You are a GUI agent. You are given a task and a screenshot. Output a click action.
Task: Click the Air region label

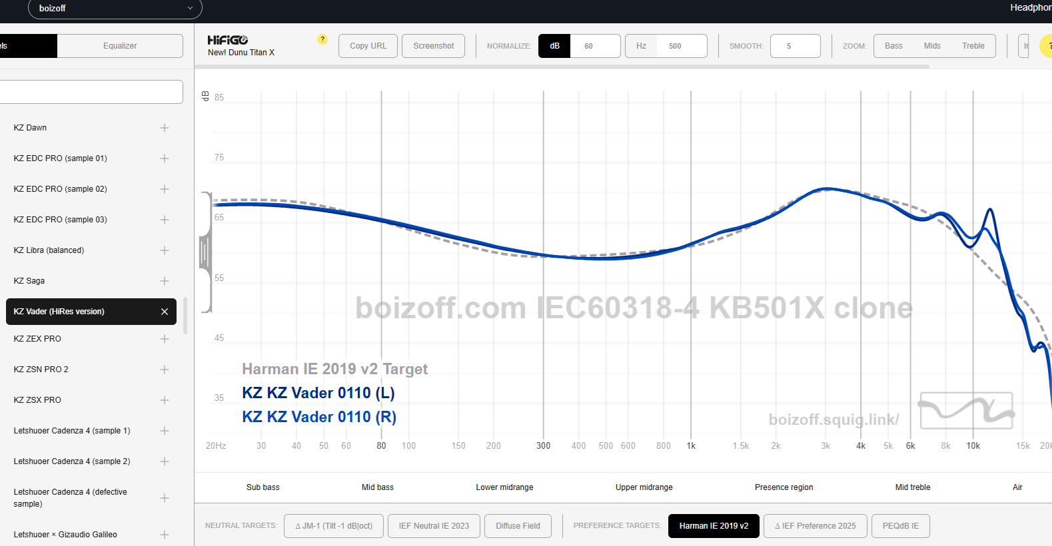click(x=1017, y=487)
